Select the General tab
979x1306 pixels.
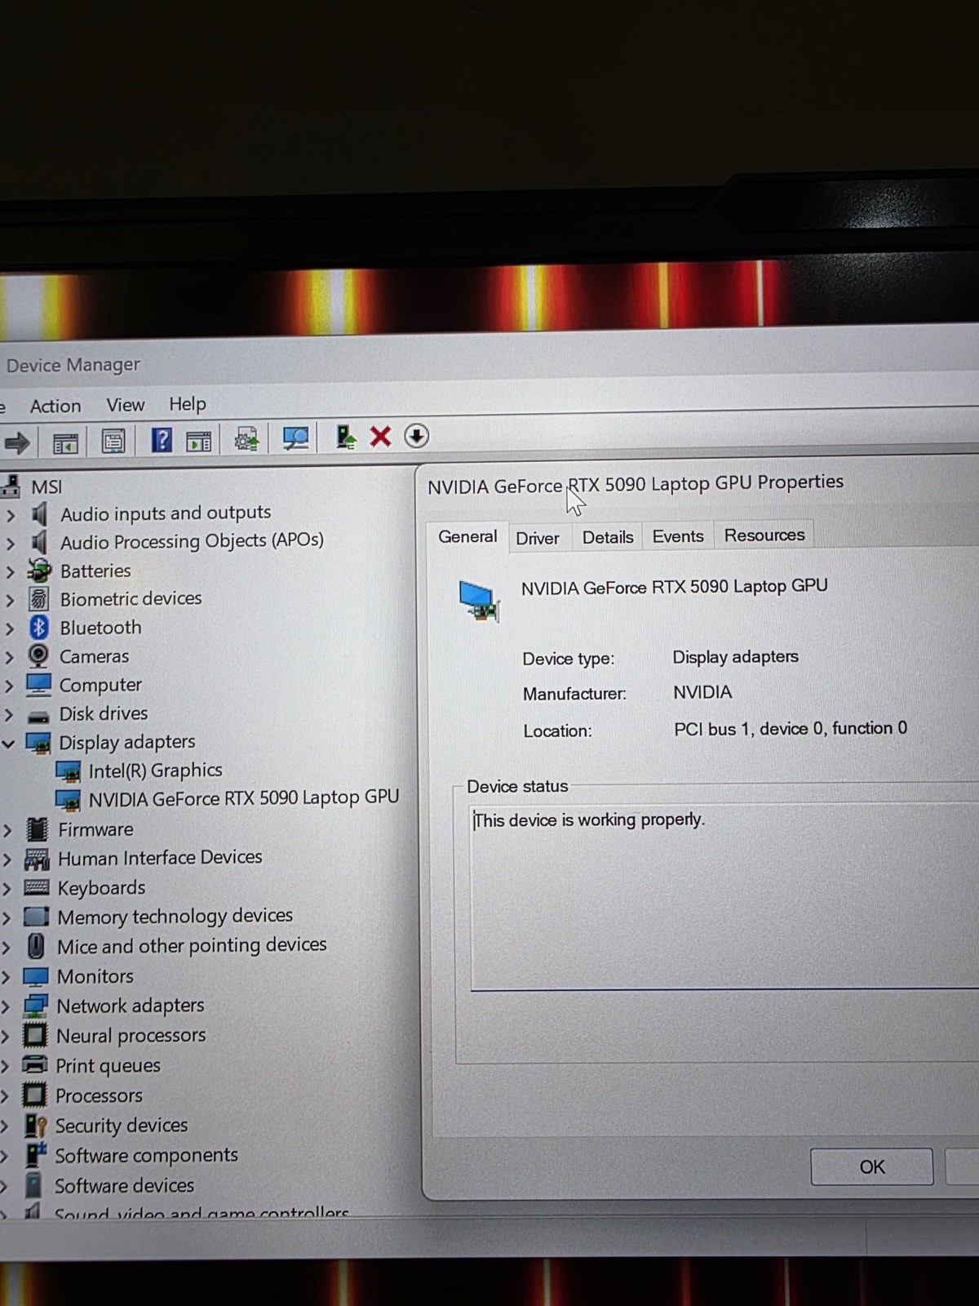coord(467,536)
